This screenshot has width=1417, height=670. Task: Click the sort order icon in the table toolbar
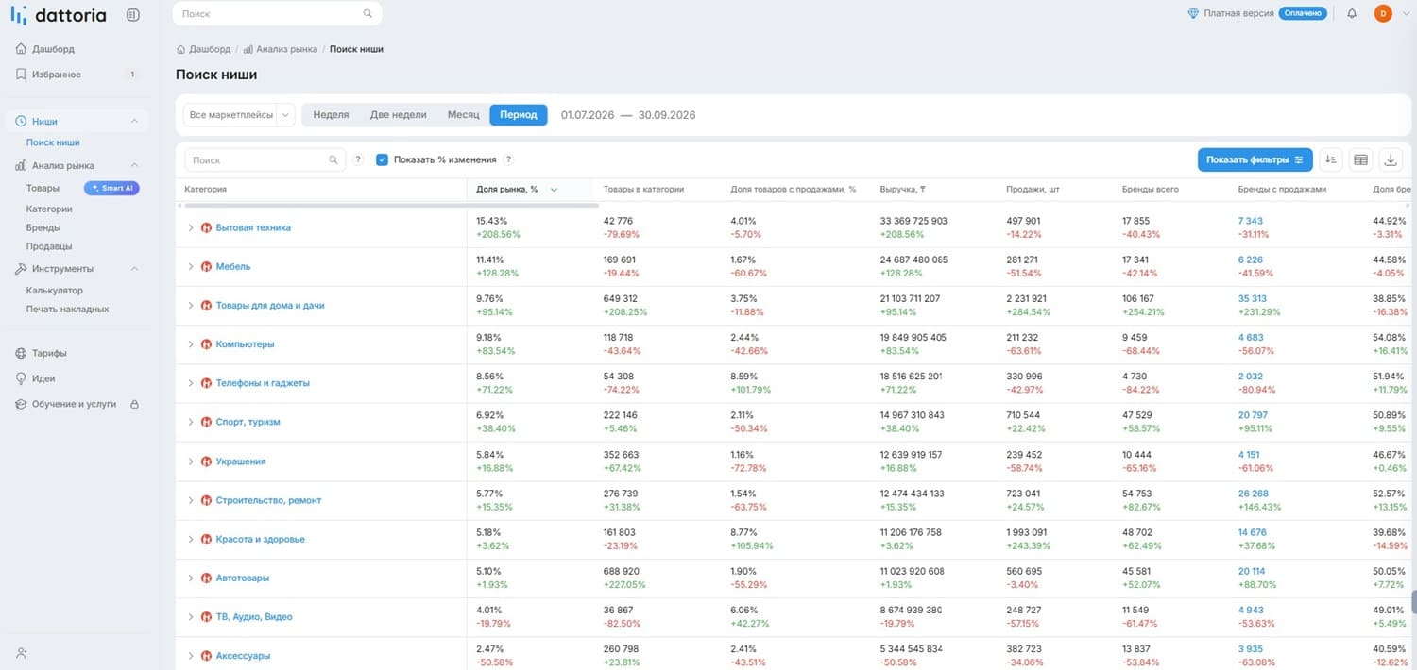coord(1330,159)
